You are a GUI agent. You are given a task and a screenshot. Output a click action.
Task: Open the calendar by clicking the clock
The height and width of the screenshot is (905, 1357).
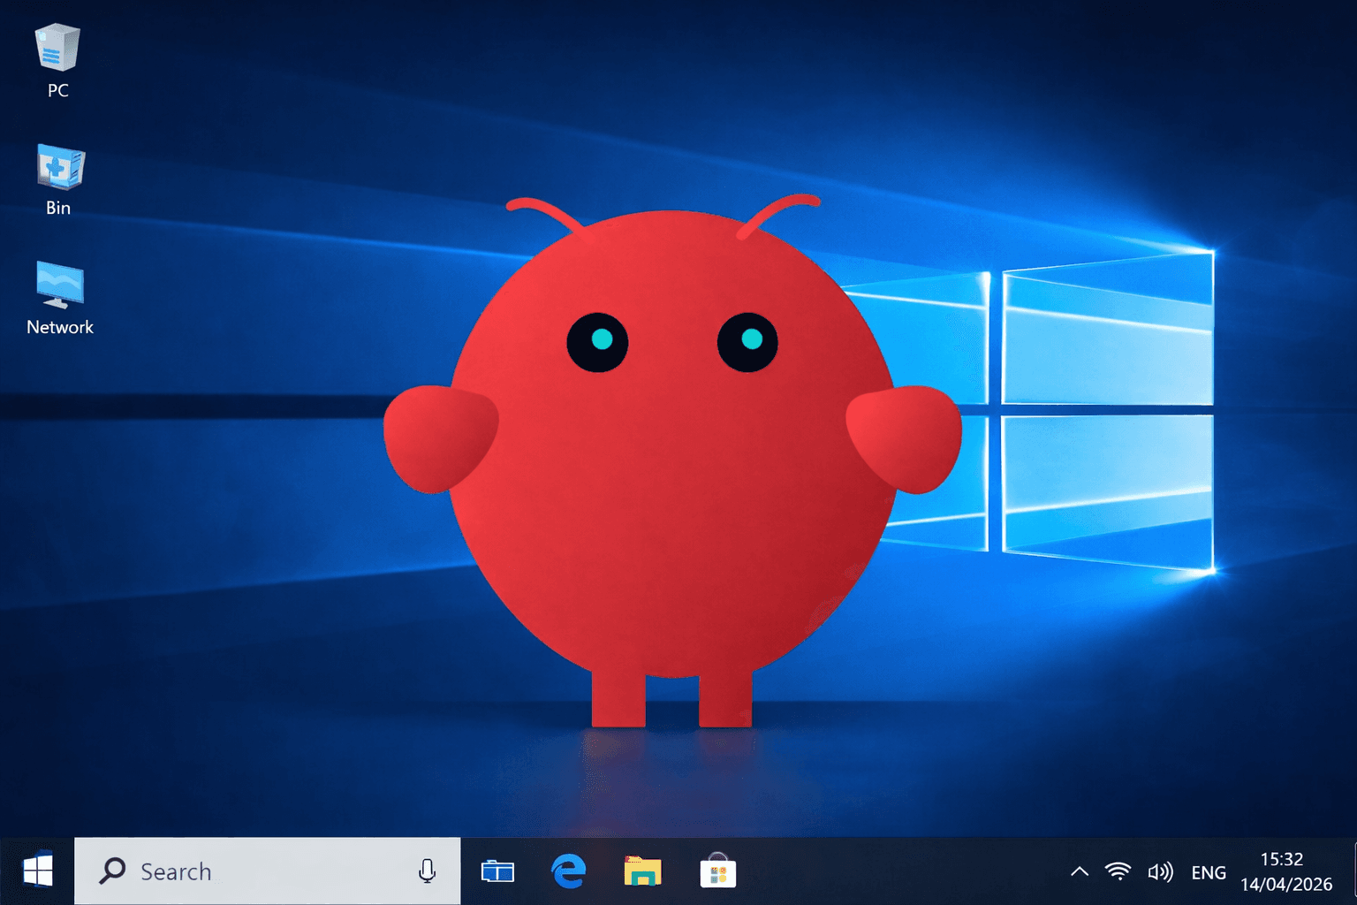coord(1283,859)
